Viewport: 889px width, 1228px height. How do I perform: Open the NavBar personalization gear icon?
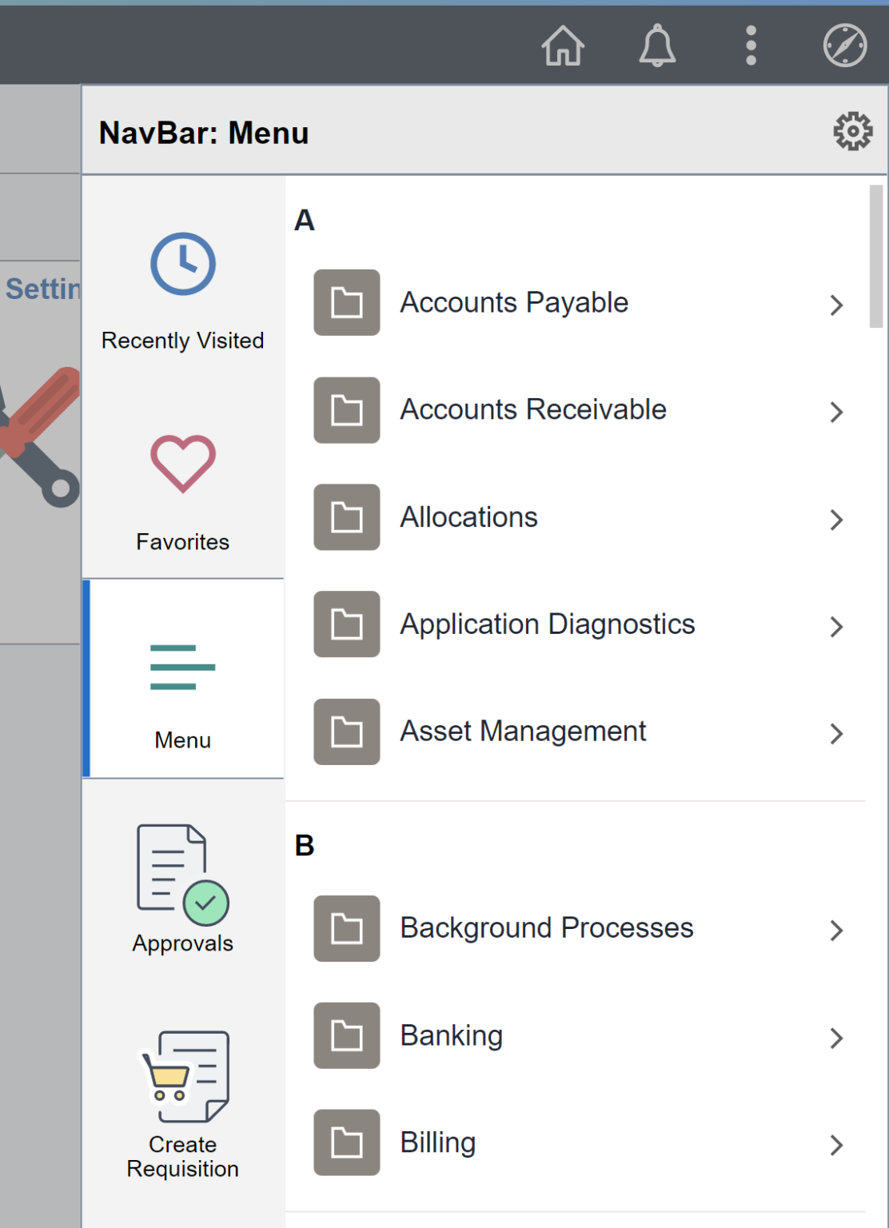(x=852, y=130)
